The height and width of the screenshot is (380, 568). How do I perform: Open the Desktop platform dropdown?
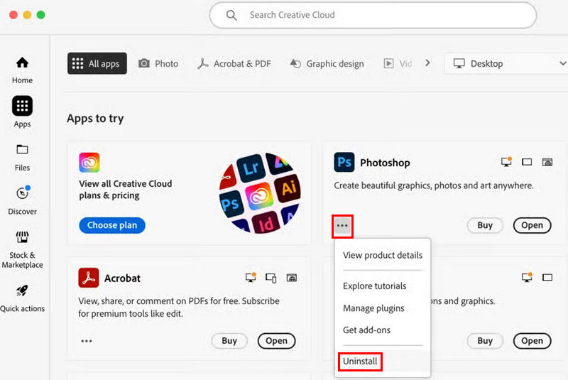[x=507, y=64]
